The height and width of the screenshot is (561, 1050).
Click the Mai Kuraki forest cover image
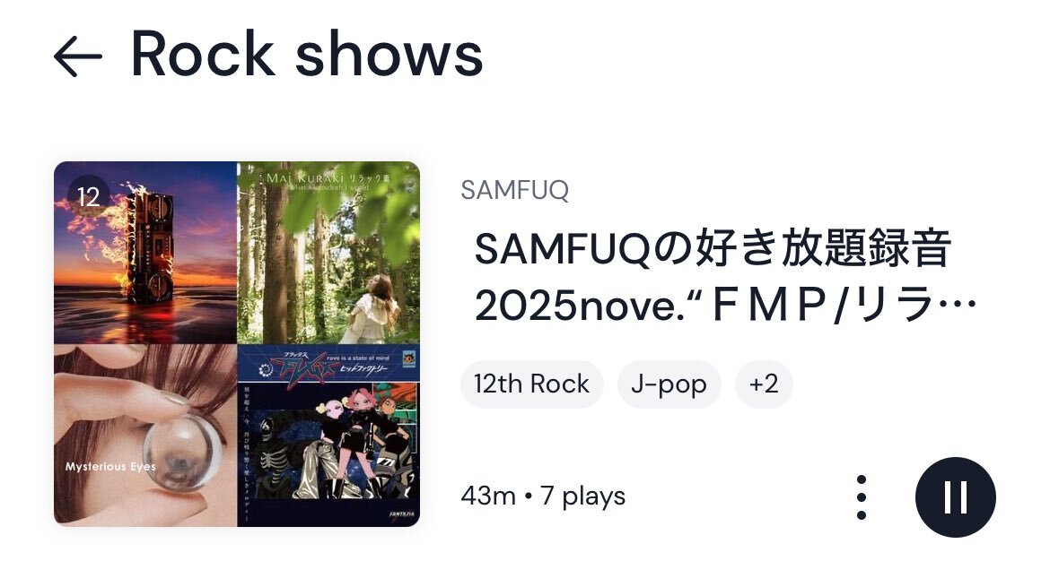[x=328, y=252]
